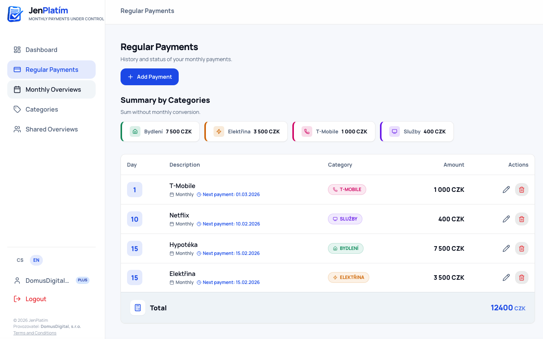The image size is (543, 339).
Task: Click the lightning icon in Elektřina summary card
Action: [219, 131]
